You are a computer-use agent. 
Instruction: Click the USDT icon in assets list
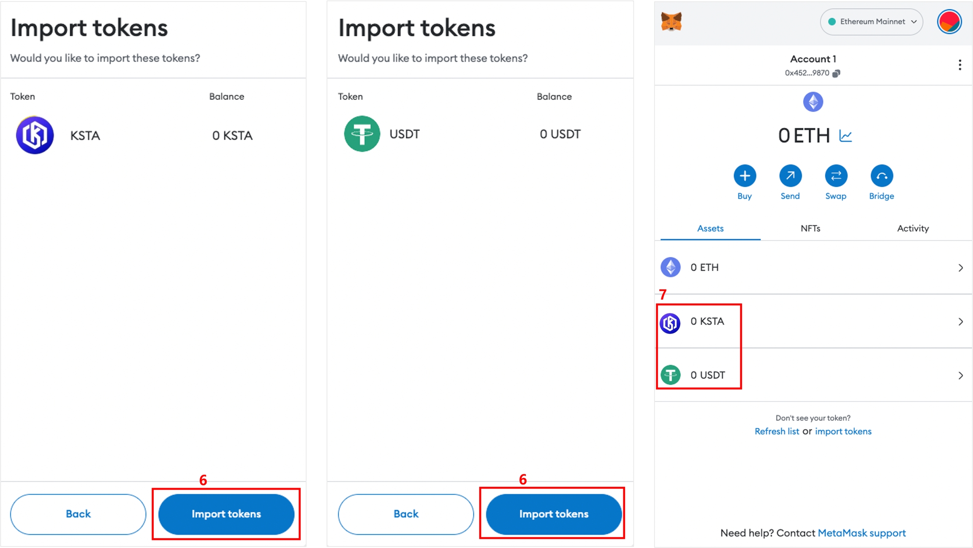(x=670, y=375)
